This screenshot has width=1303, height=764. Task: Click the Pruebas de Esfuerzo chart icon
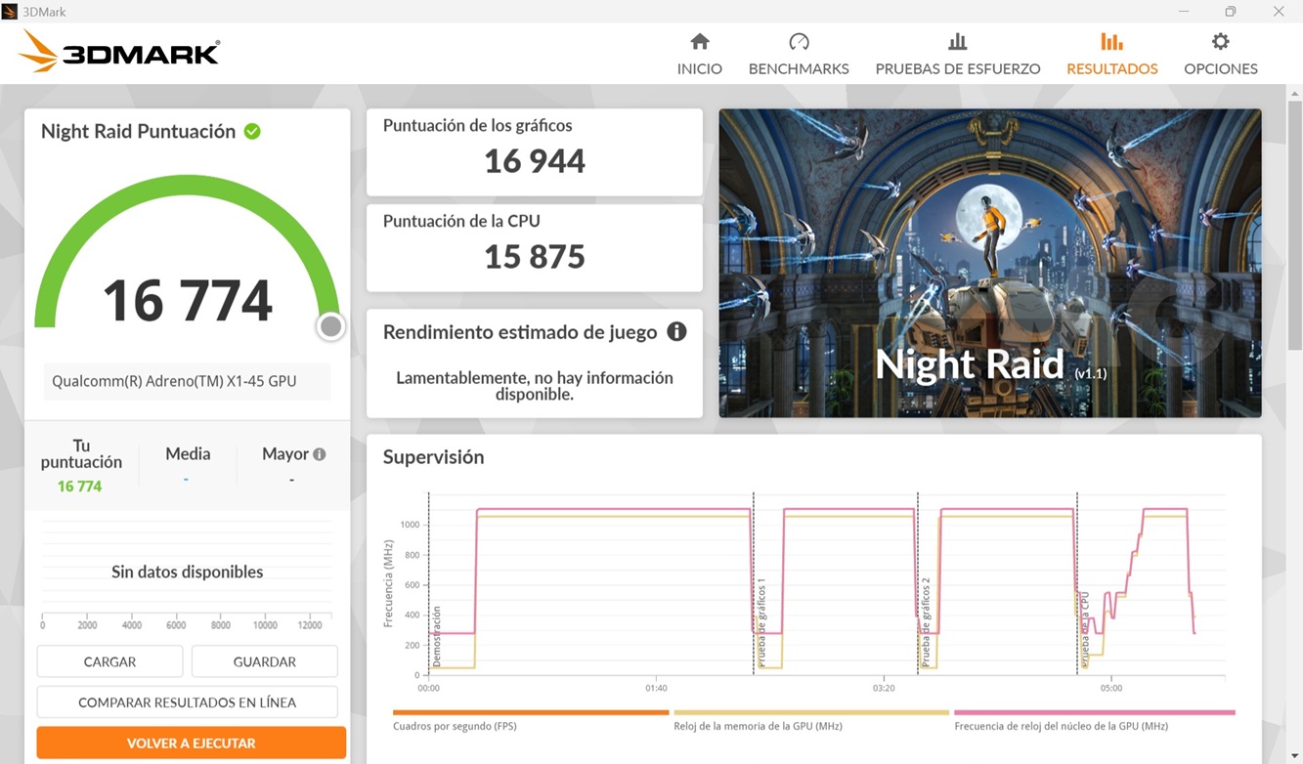pyautogui.click(x=957, y=42)
